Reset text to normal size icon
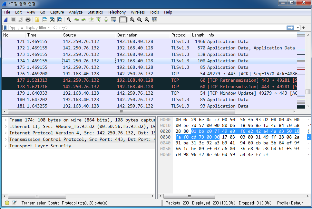The image size is (312, 209). click(x=147, y=20)
